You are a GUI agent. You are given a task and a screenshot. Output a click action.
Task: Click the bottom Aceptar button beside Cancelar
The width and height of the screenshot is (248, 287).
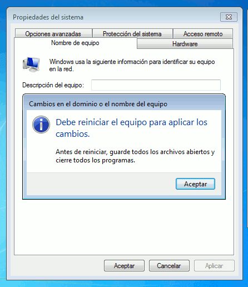click(124, 266)
